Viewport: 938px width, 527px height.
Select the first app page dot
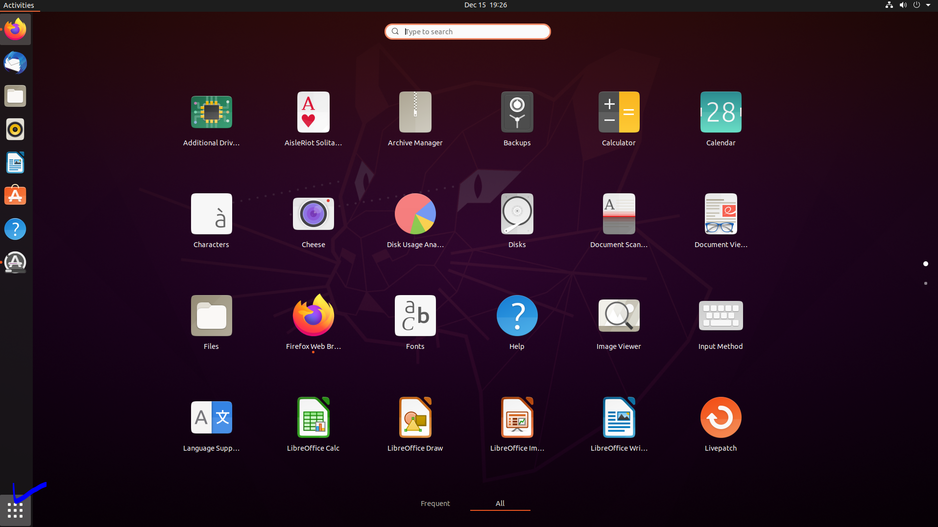pyautogui.click(x=925, y=264)
